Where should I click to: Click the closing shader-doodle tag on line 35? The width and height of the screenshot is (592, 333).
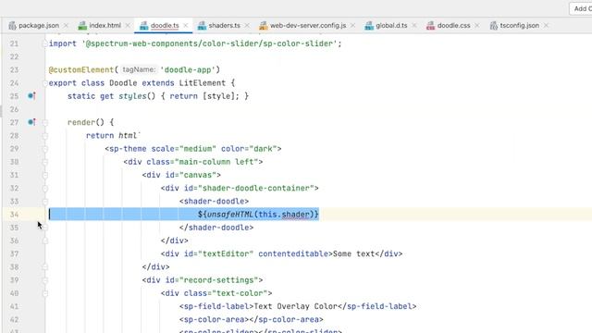(216, 228)
